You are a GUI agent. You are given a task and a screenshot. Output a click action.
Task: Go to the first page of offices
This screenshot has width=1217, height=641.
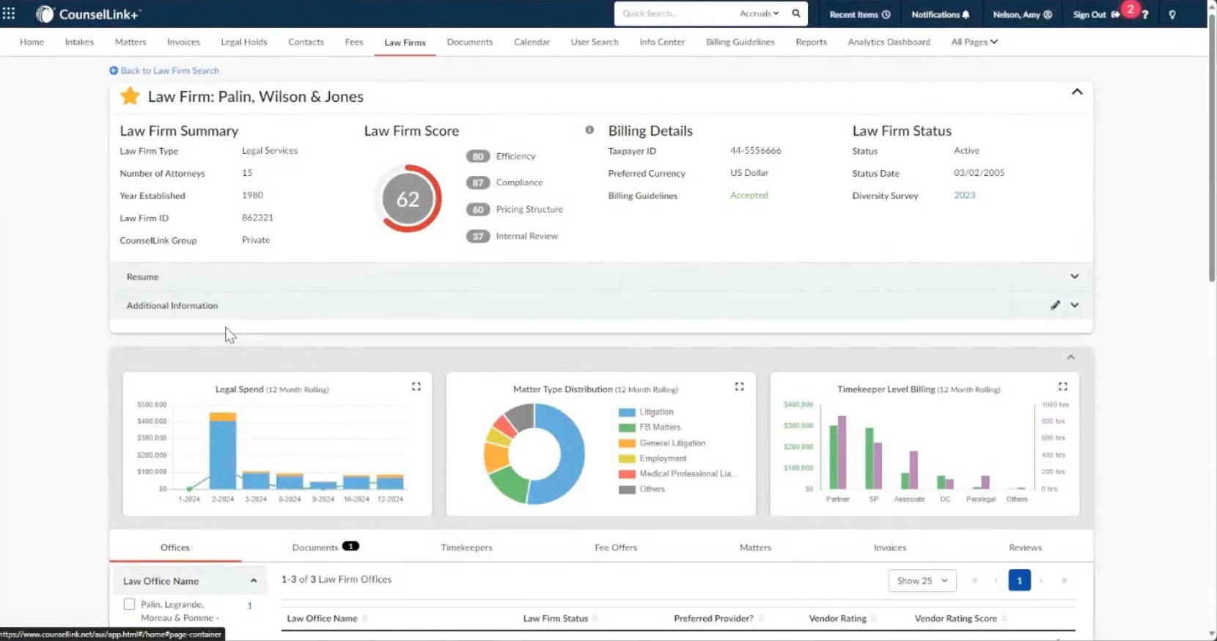pyautogui.click(x=974, y=580)
